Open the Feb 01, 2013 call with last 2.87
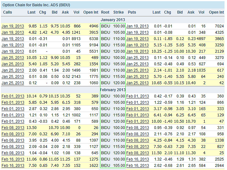This screenshot has height=170, width=227. click(x=13, y=109)
